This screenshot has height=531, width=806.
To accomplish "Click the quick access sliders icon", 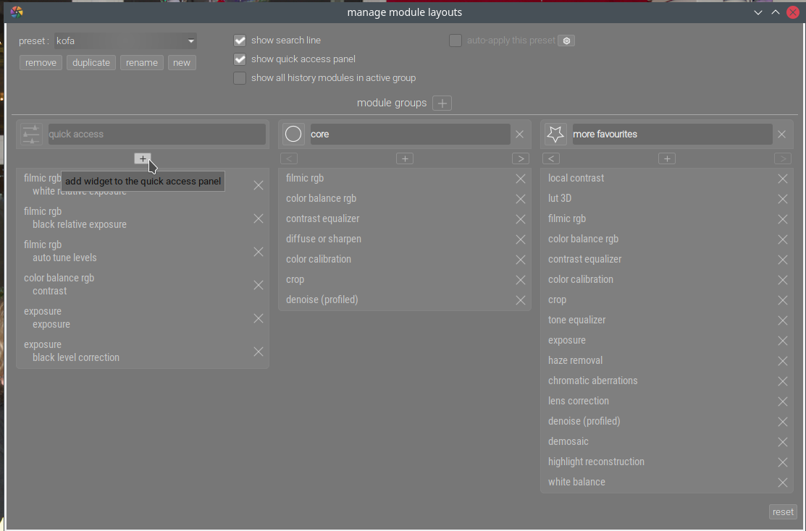I will tap(31, 134).
